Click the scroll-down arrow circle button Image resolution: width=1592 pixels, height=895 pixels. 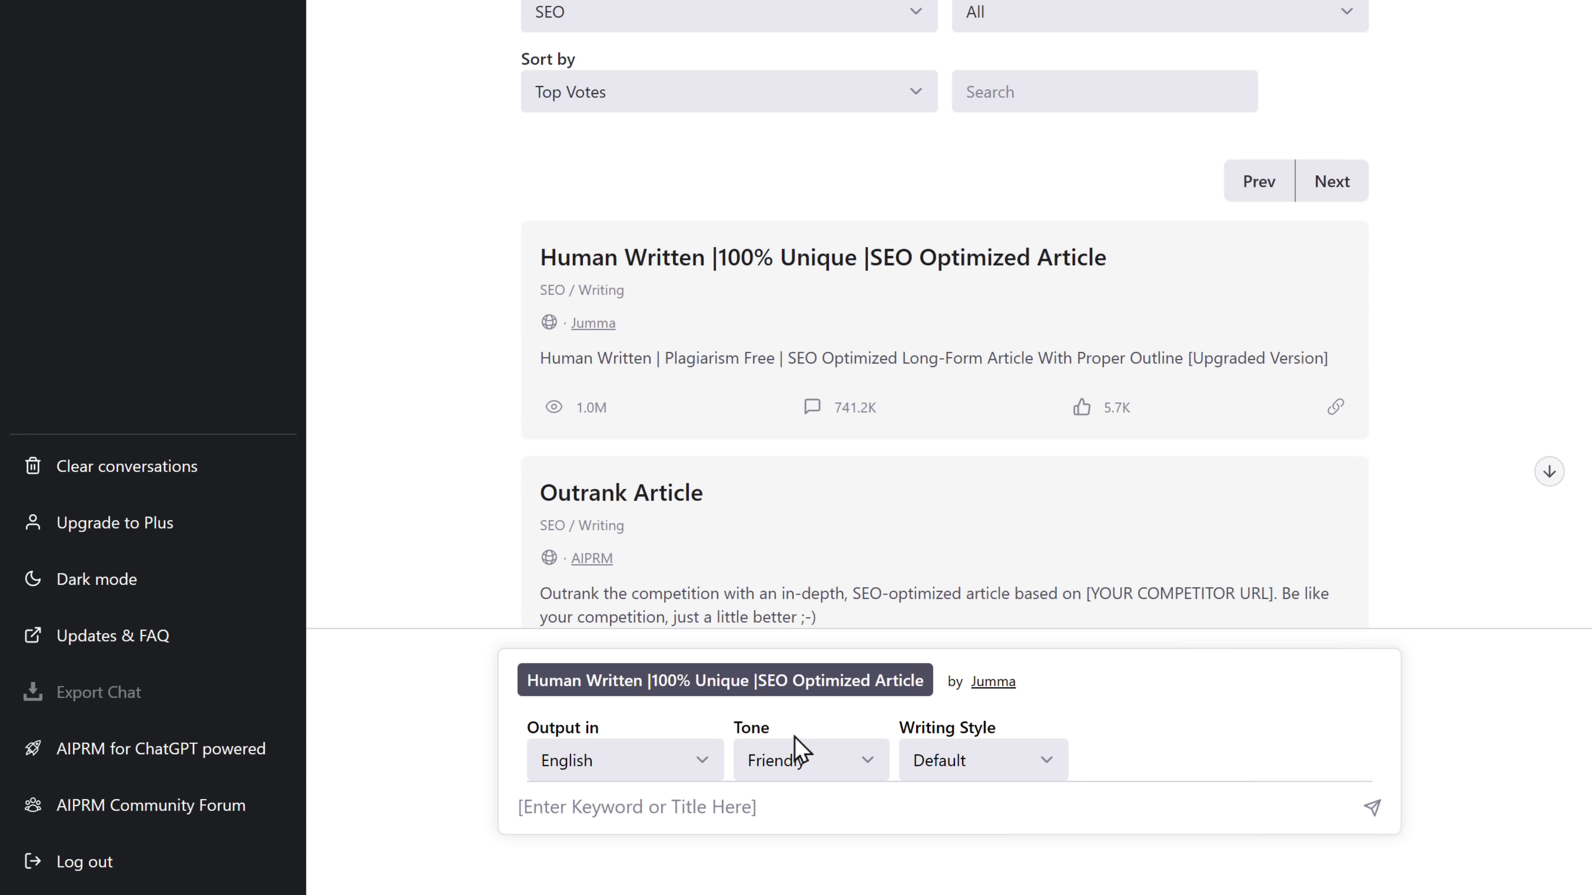(x=1549, y=472)
